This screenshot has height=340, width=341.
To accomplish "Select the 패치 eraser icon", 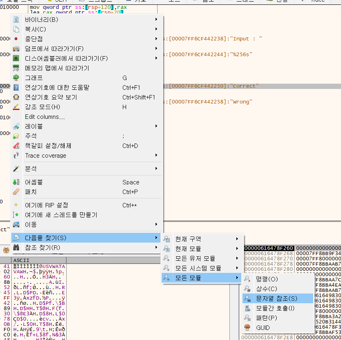I will point(16,191).
